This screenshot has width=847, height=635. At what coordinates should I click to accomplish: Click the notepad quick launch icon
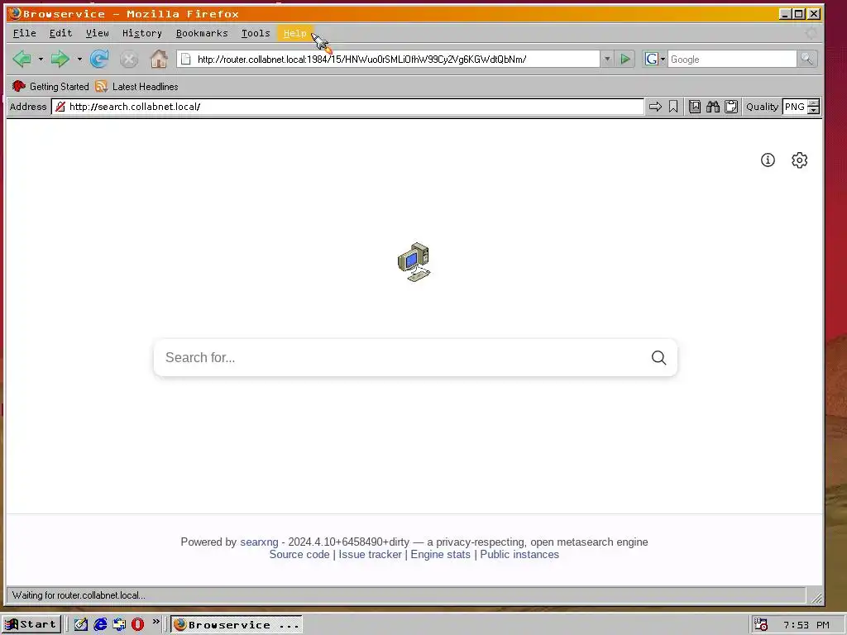tap(81, 625)
